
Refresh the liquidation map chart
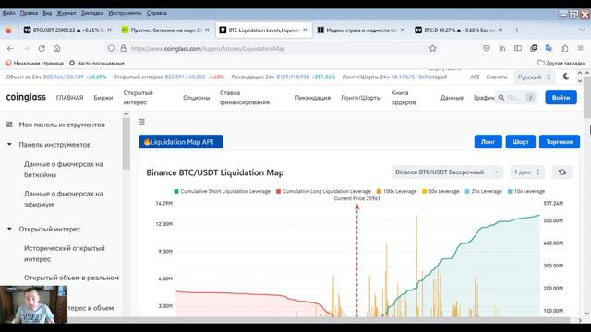click(x=562, y=172)
